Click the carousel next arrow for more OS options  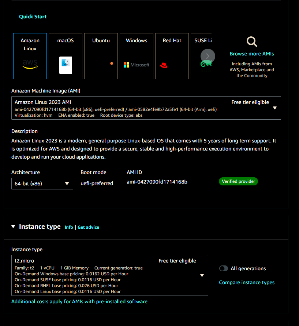coord(208,56)
